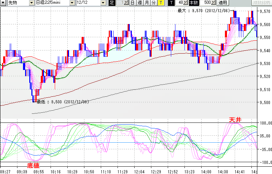Click the 複数銘柄 multiple symbols button
This screenshot has width=272, height=174.
(x=262, y=3)
